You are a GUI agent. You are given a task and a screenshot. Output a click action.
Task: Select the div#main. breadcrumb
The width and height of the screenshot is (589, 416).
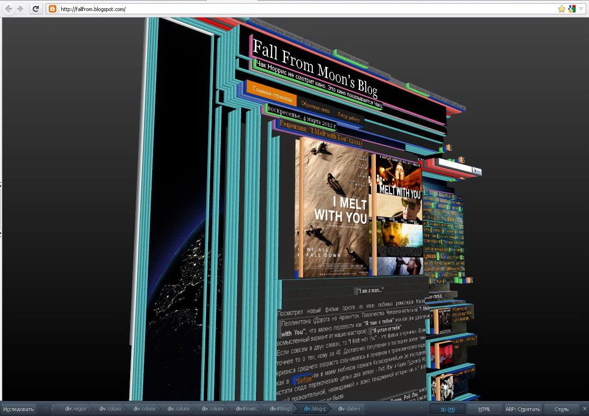click(x=246, y=409)
